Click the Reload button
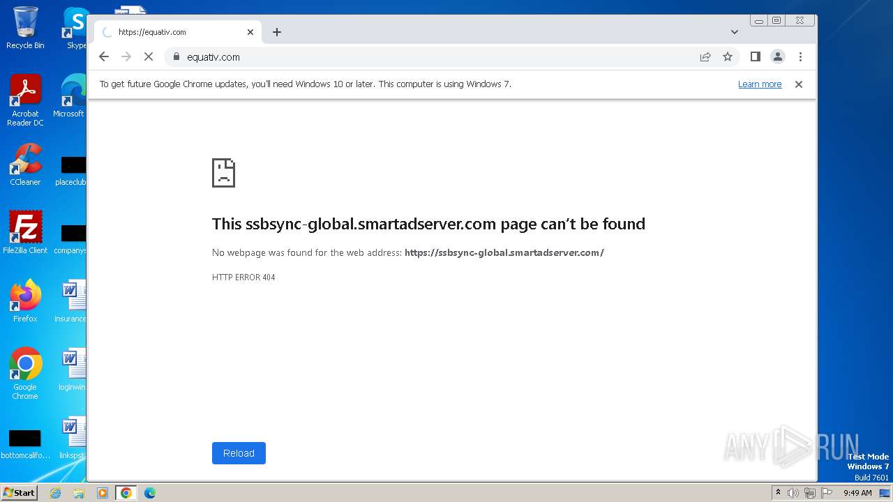893x502 pixels. [239, 453]
